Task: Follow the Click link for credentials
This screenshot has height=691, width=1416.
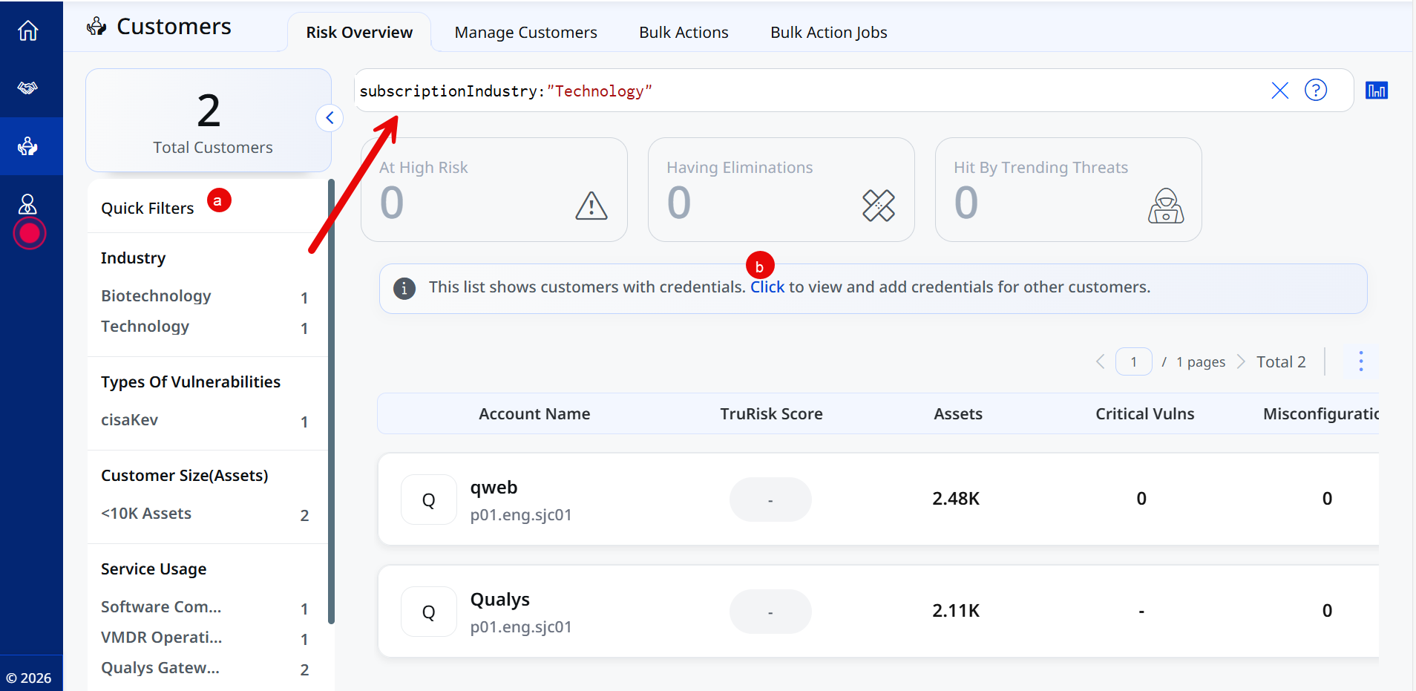Action: pos(767,287)
